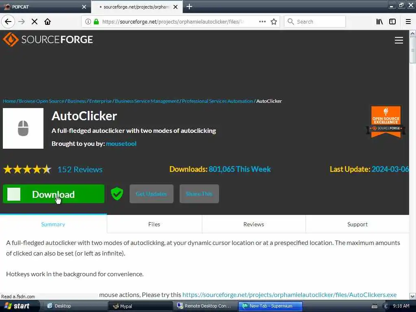Click the Home breadcrumb link
The width and height of the screenshot is (416, 312).
[9, 101]
